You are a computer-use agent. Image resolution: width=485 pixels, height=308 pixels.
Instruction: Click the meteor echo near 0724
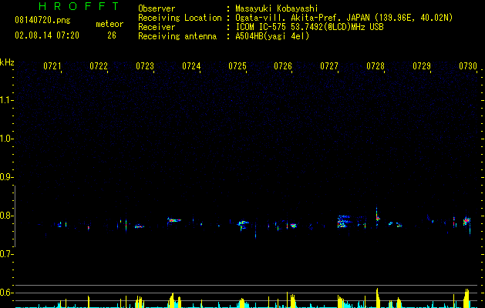pos(174,220)
